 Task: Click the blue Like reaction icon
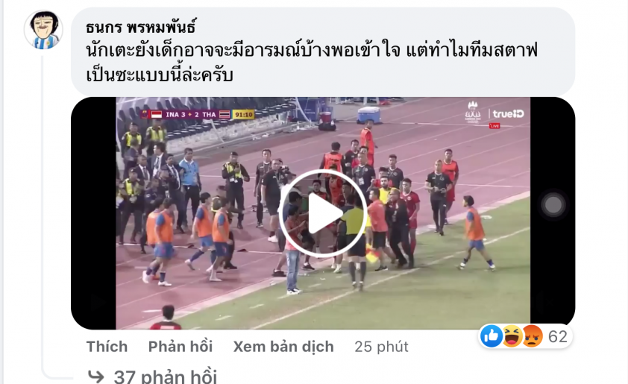click(x=492, y=336)
